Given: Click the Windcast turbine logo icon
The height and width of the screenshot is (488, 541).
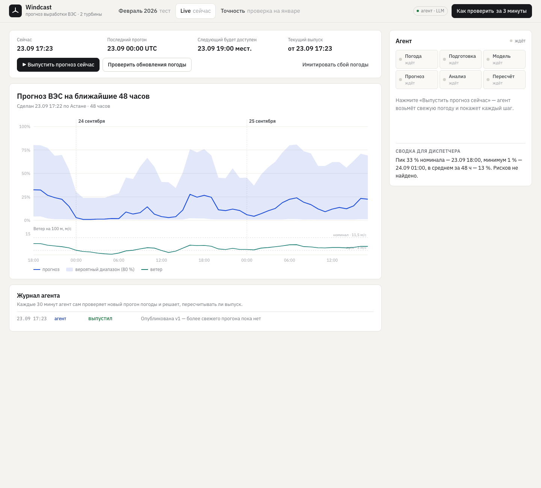Looking at the screenshot, I should (x=15, y=11).
